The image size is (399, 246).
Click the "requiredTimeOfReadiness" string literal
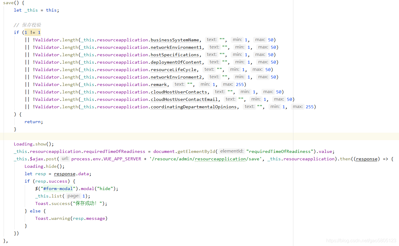pyautogui.click(x=280, y=151)
